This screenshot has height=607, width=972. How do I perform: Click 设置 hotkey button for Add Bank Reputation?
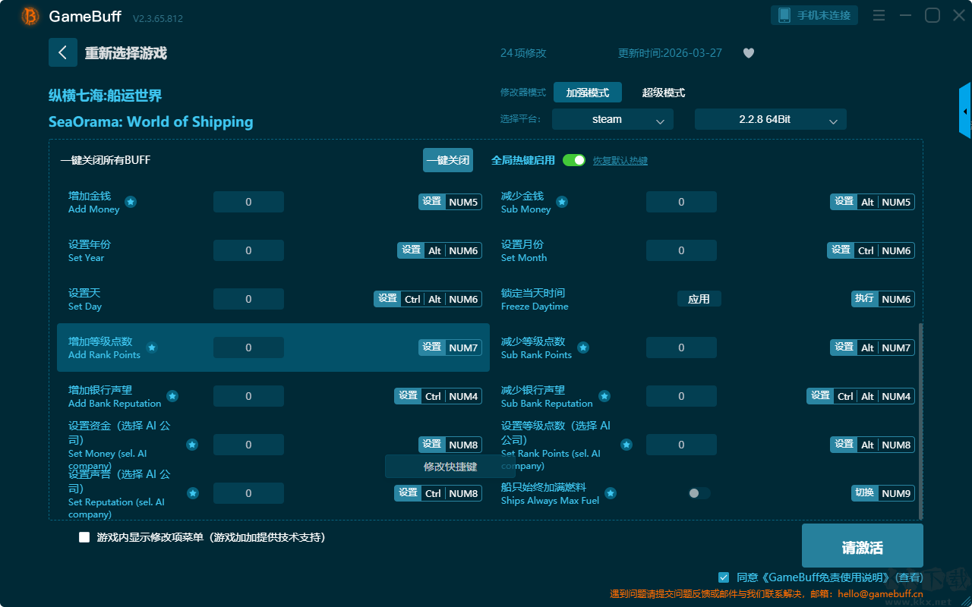[408, 396]
